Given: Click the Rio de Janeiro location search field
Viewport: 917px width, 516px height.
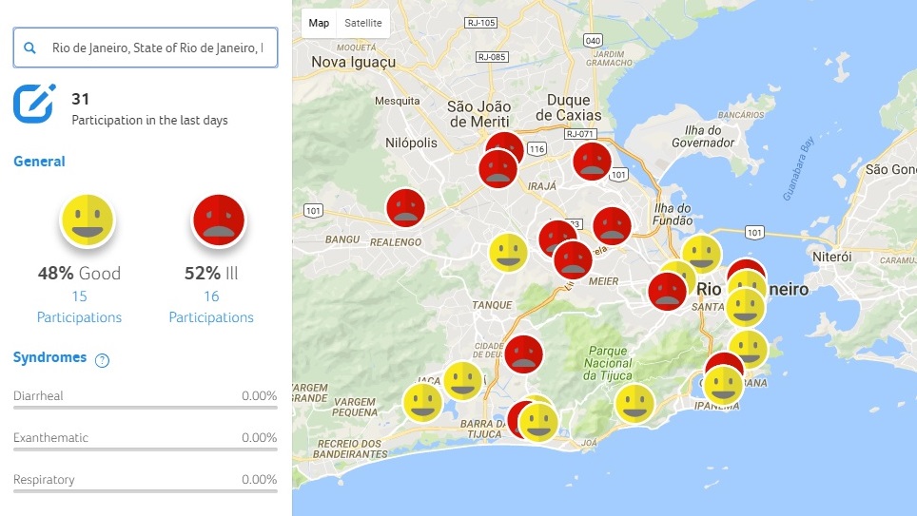Looking at the screenshot, I should tap(157, 48).
